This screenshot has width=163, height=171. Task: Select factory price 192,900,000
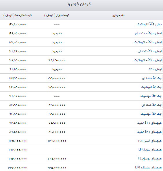(18, 159)
